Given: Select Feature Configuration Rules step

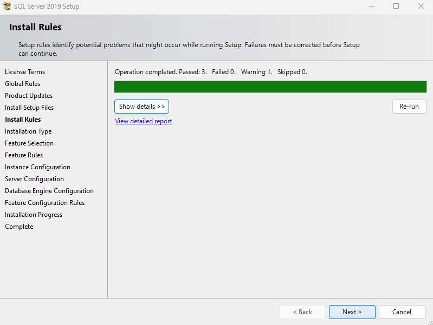Looking at the screenshot, I should tap(45, 203).
